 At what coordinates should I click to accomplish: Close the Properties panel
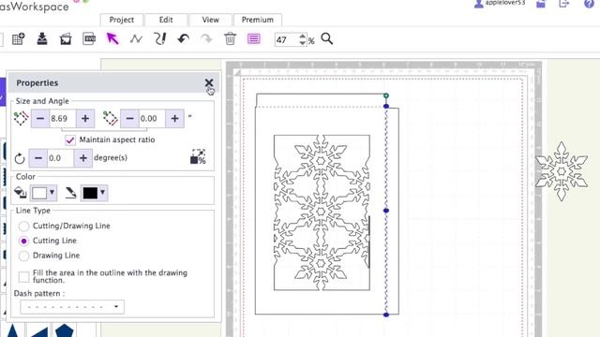[209, 83]
